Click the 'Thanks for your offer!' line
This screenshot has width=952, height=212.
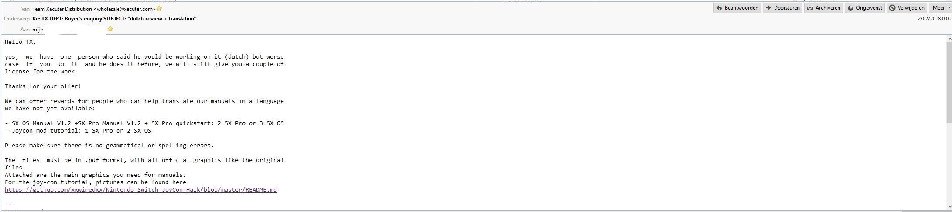[x=43, y=86]
